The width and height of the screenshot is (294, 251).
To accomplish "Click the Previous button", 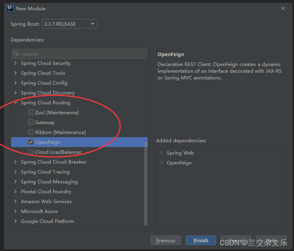I will pyautogui.click(x=166, y=240).
